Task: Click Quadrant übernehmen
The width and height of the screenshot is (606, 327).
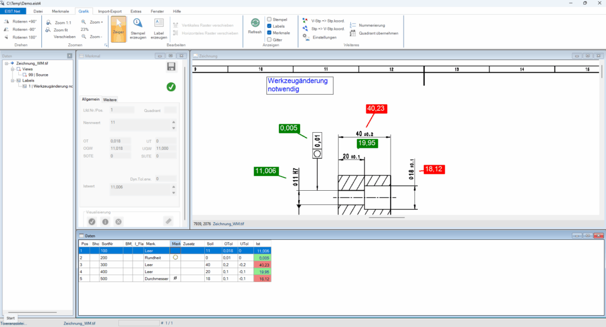Action: pyautogui.click(x=374, y=33)
